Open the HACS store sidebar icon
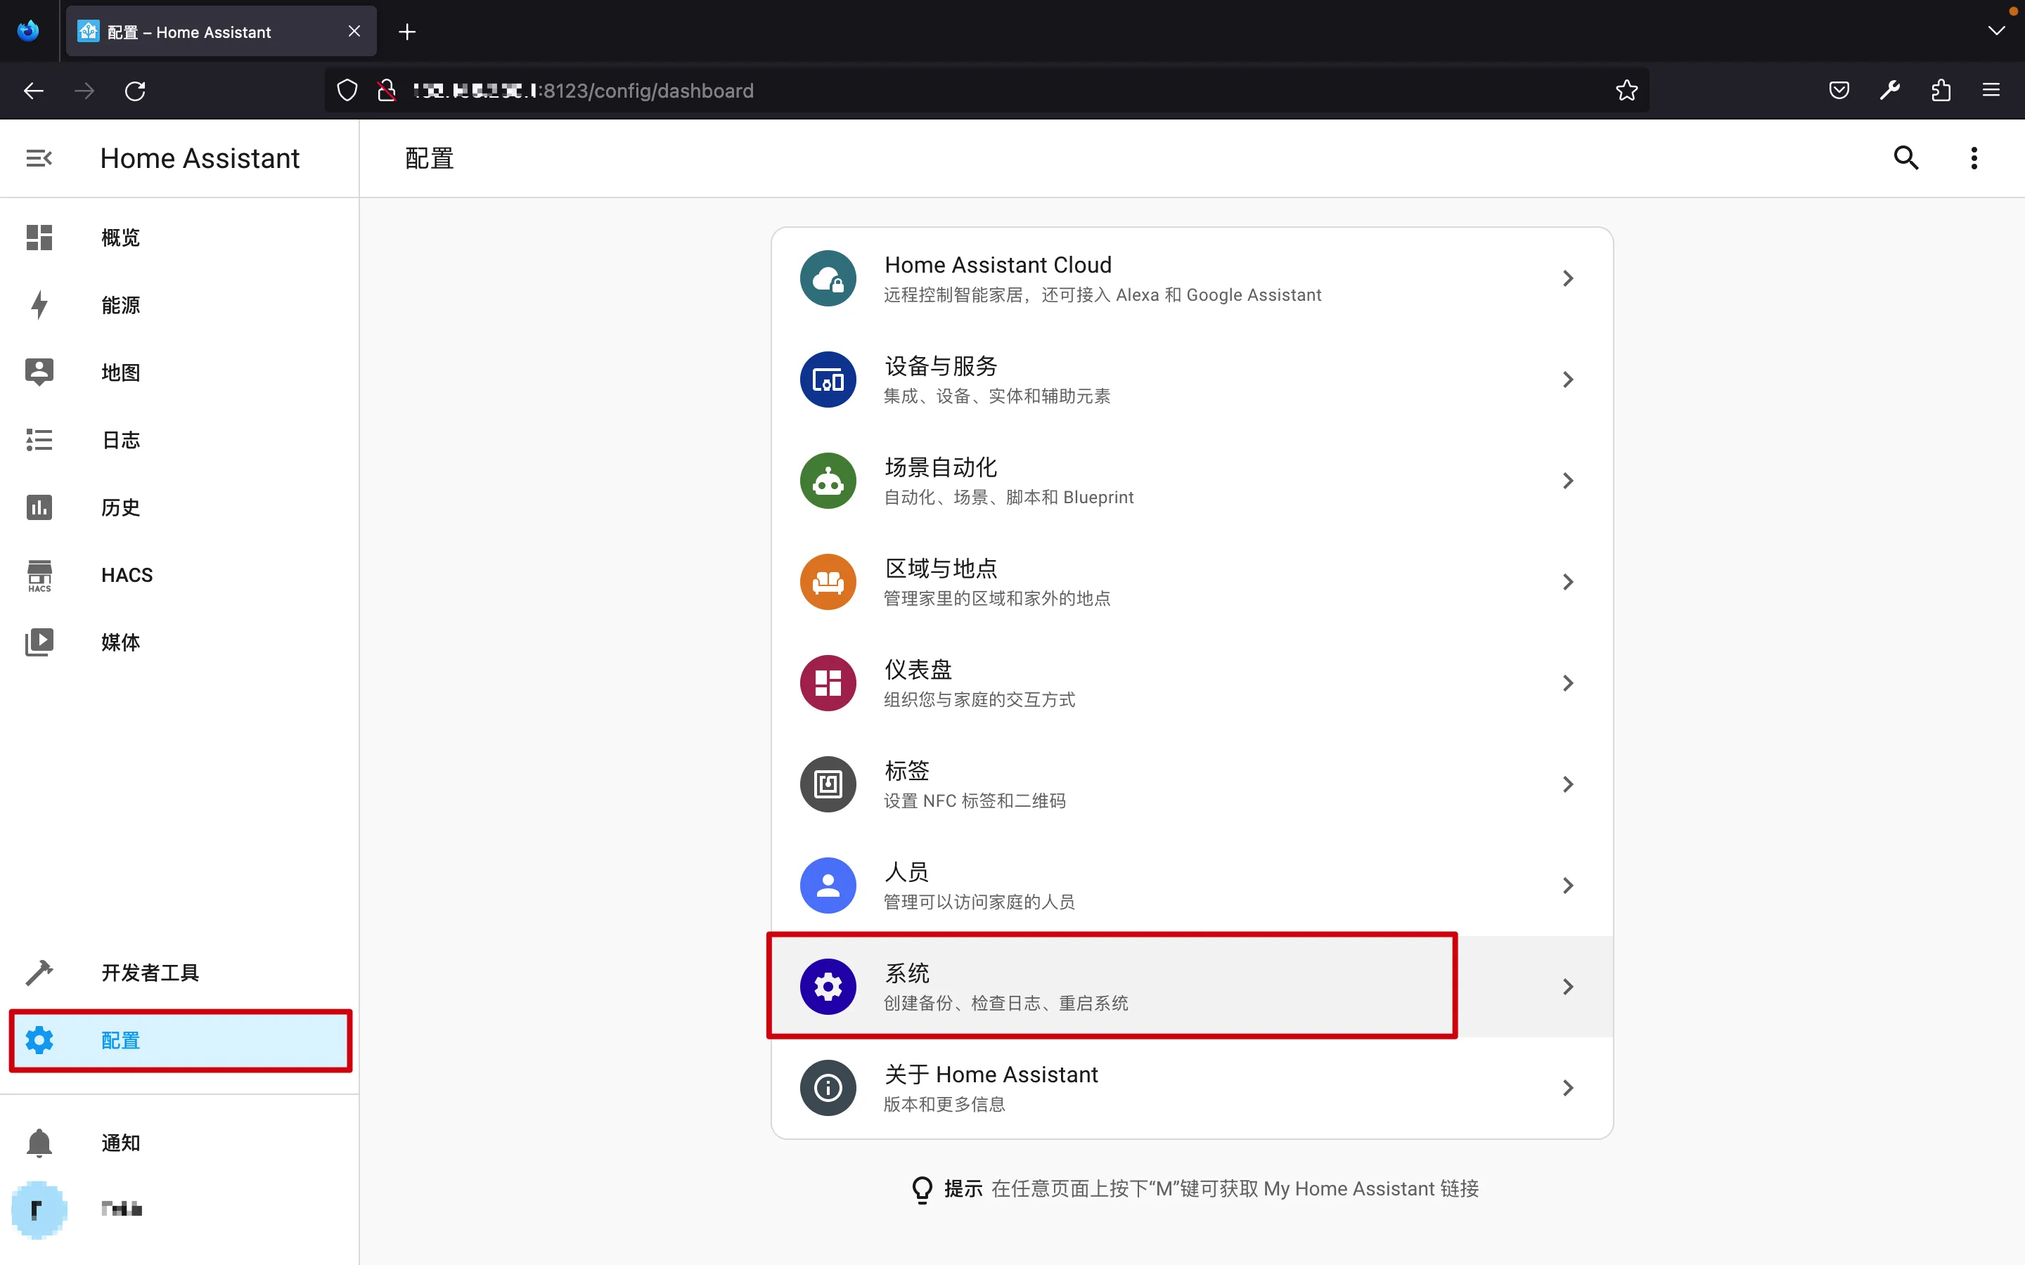2025x1265 pixels. 39,576
